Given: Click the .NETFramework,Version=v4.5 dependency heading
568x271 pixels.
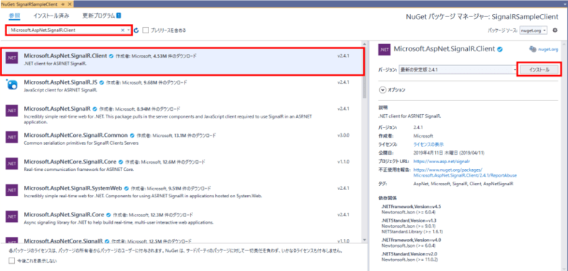Looking at the screenshot, I should (411, 206).
